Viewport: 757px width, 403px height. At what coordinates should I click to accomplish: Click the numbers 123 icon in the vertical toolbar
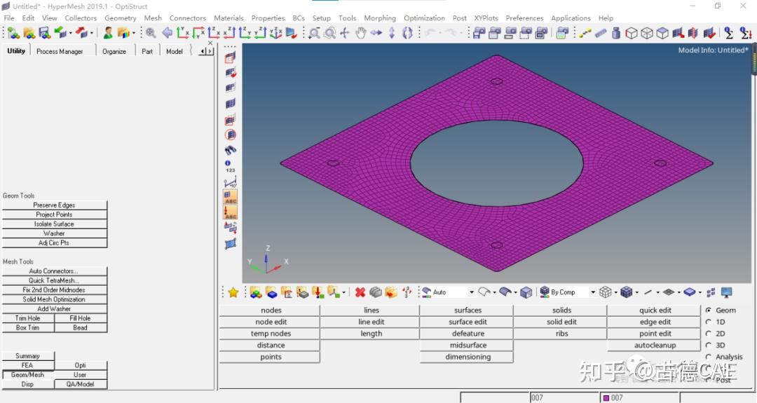[x=230, y=166]
